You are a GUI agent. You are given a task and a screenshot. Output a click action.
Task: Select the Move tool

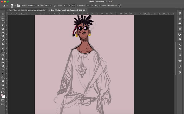3,14
